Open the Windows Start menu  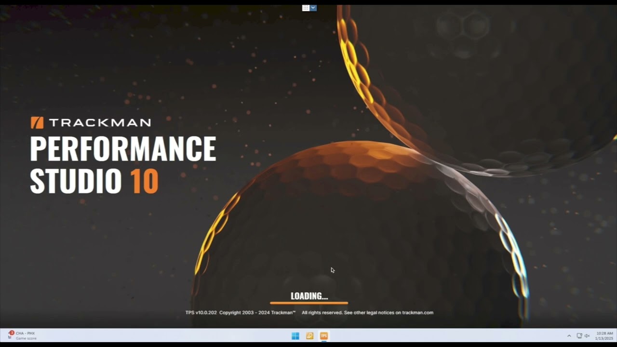click(x=295, y=336)
